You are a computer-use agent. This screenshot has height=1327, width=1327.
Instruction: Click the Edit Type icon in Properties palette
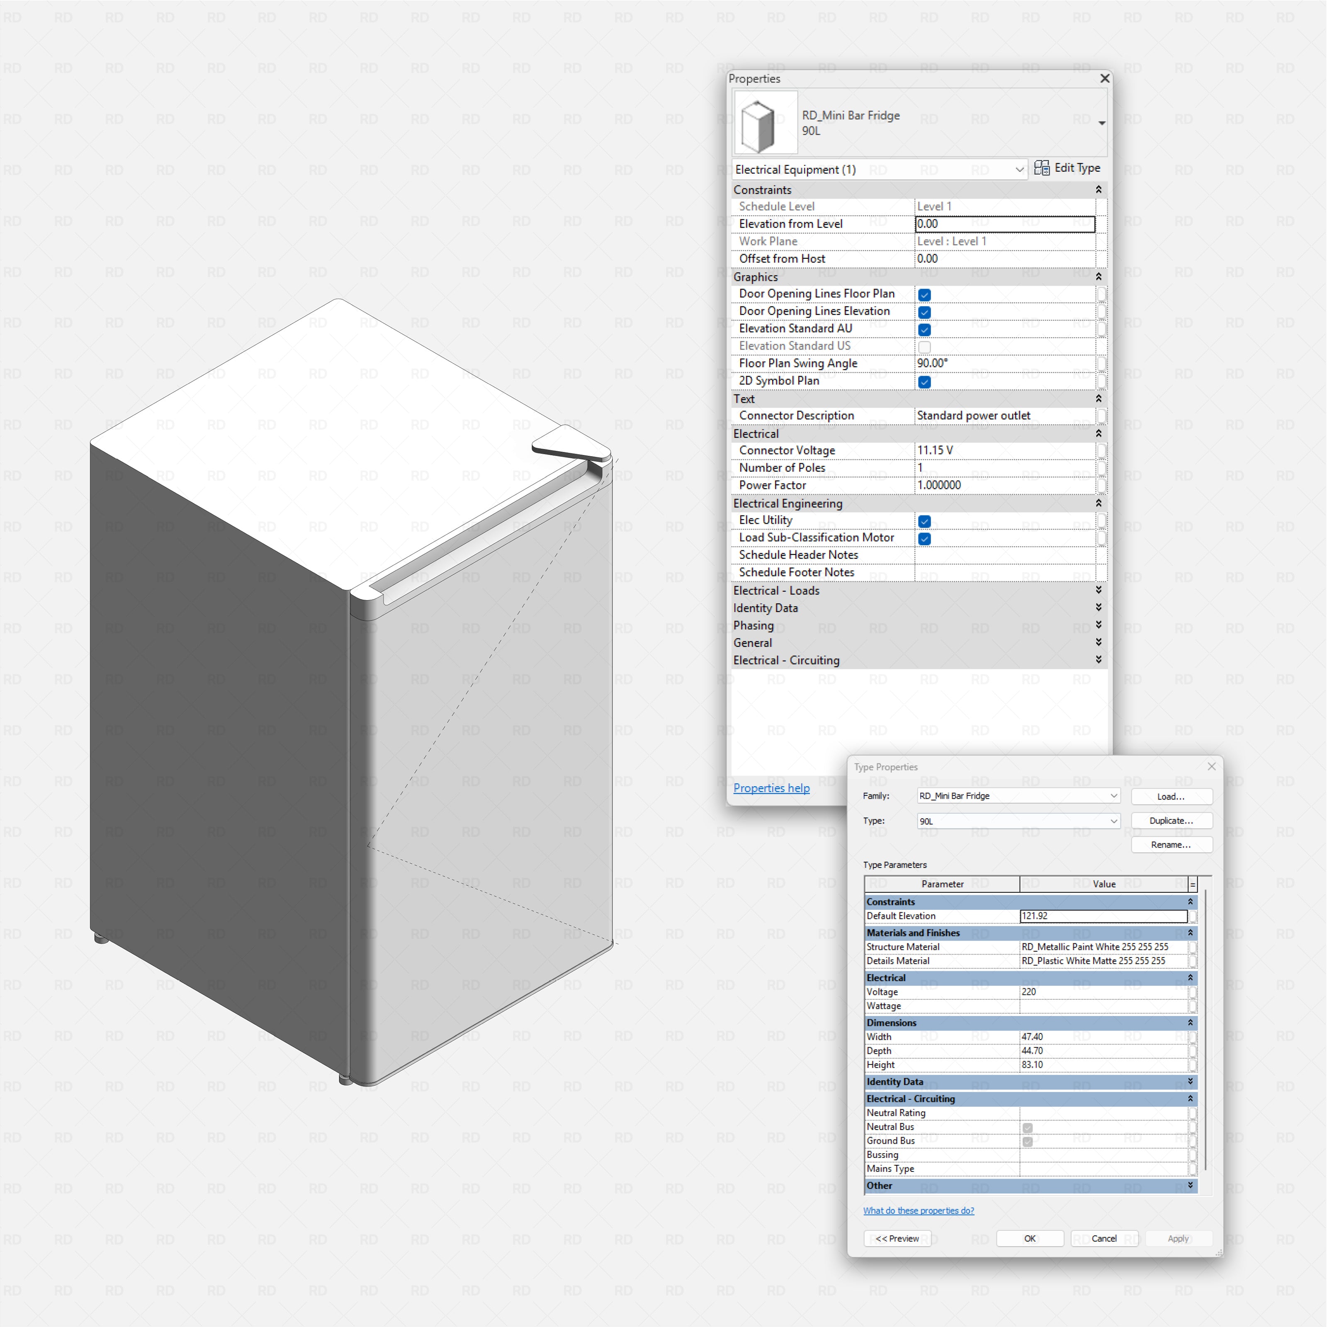pyautogui.click(x=1043, y=168)
